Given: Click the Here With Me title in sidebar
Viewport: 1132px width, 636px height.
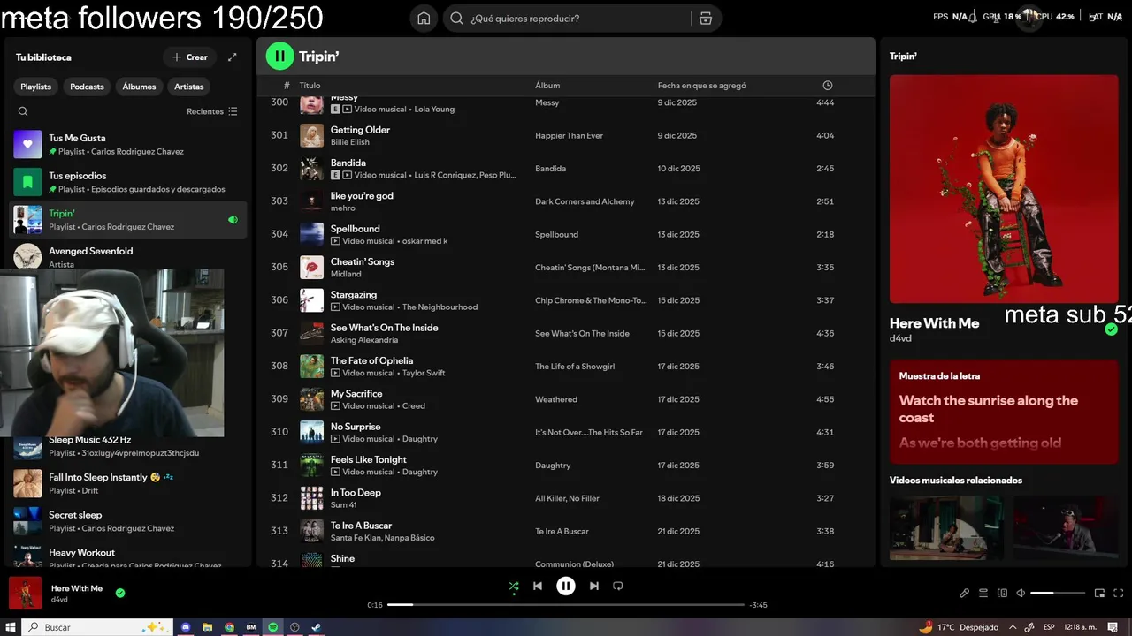Looking at the screenshot, I should click(934, 323).
